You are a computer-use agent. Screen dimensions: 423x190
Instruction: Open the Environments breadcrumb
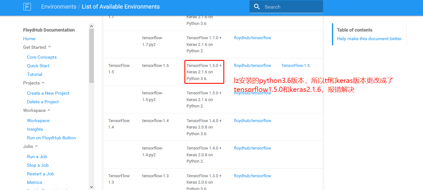(x=59, y=7)
